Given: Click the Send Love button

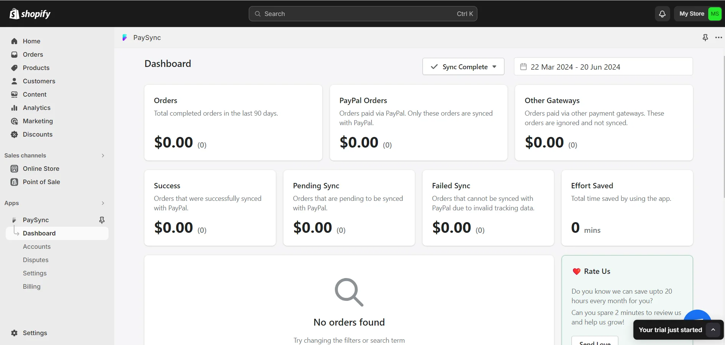Looking at the screenshot, I should pos(594,342).
